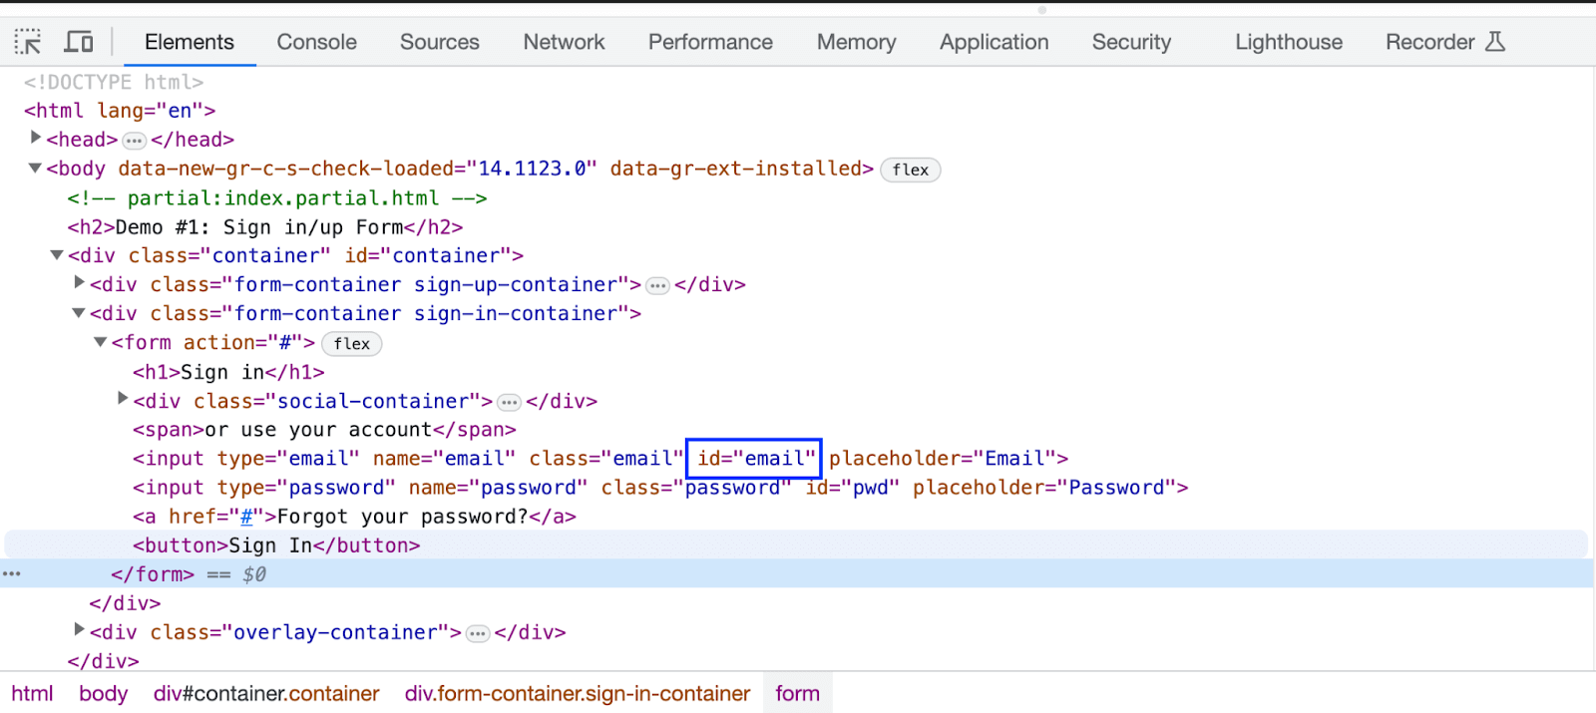Open the three-dot menu beside the closing form tag
The width and height of the screenshot is (1596, 713).
point(12,574)
